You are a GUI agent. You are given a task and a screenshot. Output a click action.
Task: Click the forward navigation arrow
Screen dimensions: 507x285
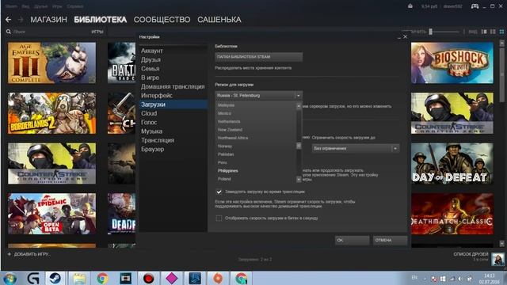pos(20,20)
